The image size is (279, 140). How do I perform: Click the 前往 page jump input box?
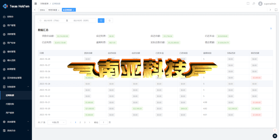tap(104, 122)
